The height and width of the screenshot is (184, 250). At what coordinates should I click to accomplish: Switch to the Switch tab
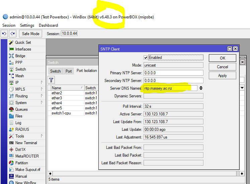tap(56, 71)
